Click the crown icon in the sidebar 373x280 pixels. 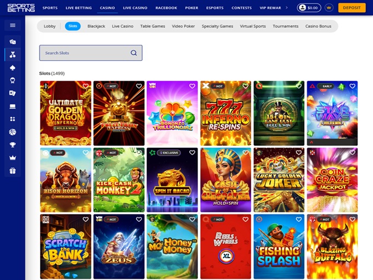[13, 158]
